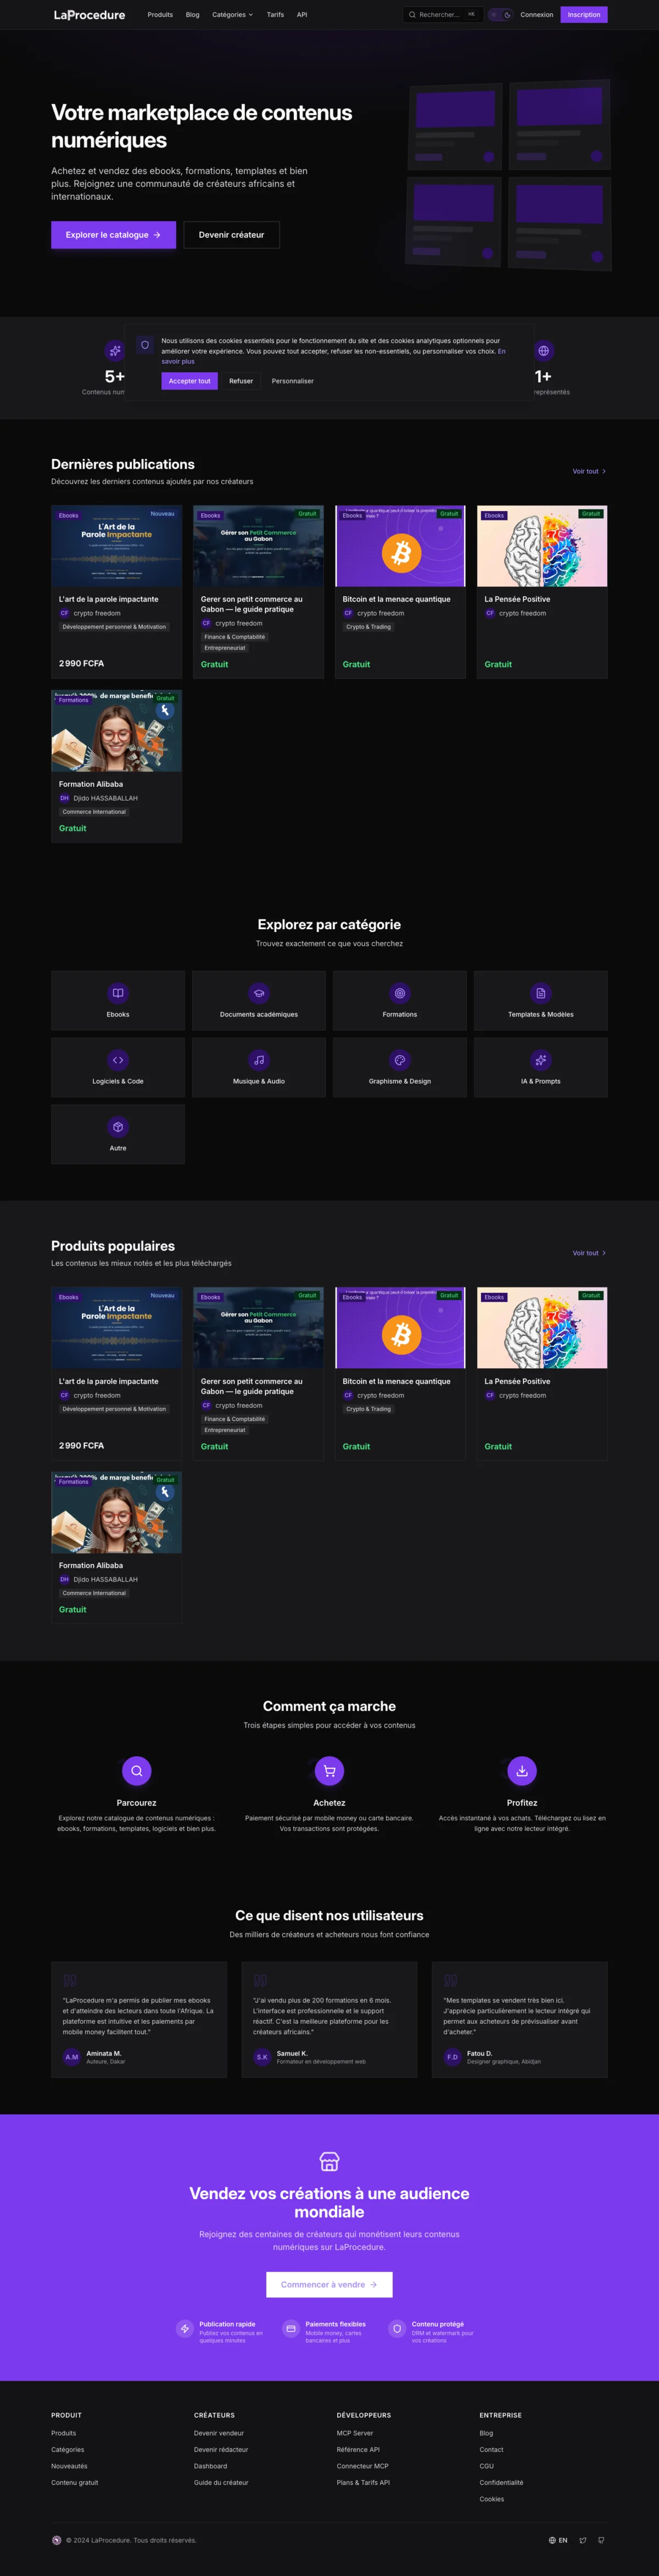Image resolution: width=659 pixels, height=2576 pixels.
Task: Open the Blog nav item
Action: 192,15
